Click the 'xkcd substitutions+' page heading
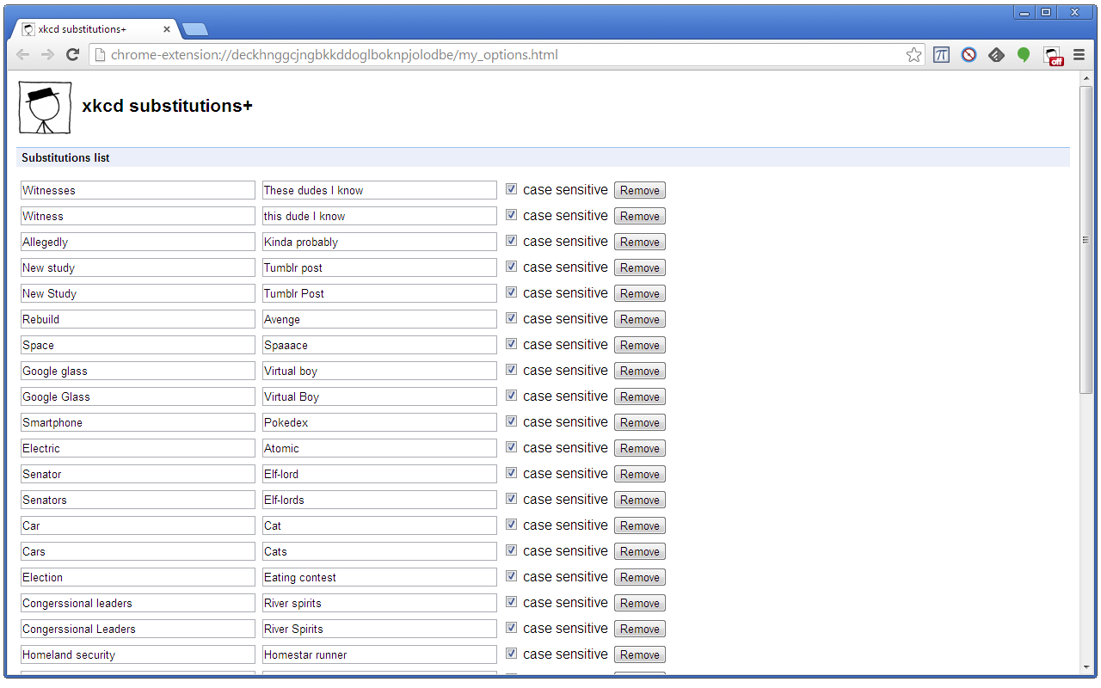 (x=167, y=106)
